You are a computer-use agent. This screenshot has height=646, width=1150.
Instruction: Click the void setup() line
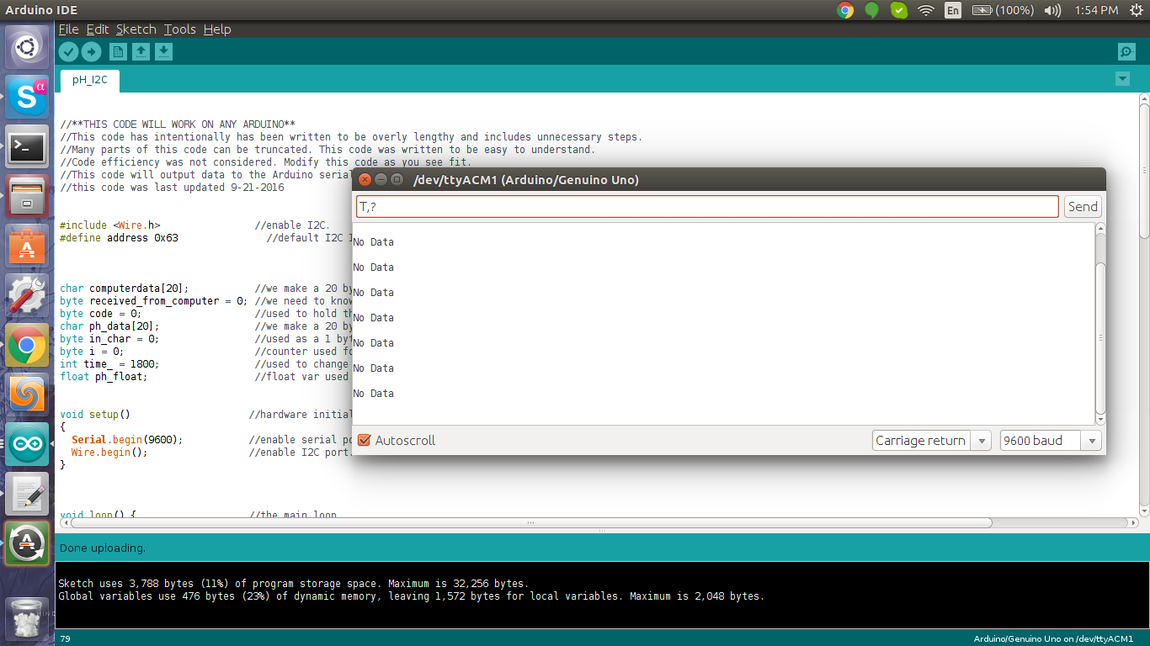click(x=95, y=415)
